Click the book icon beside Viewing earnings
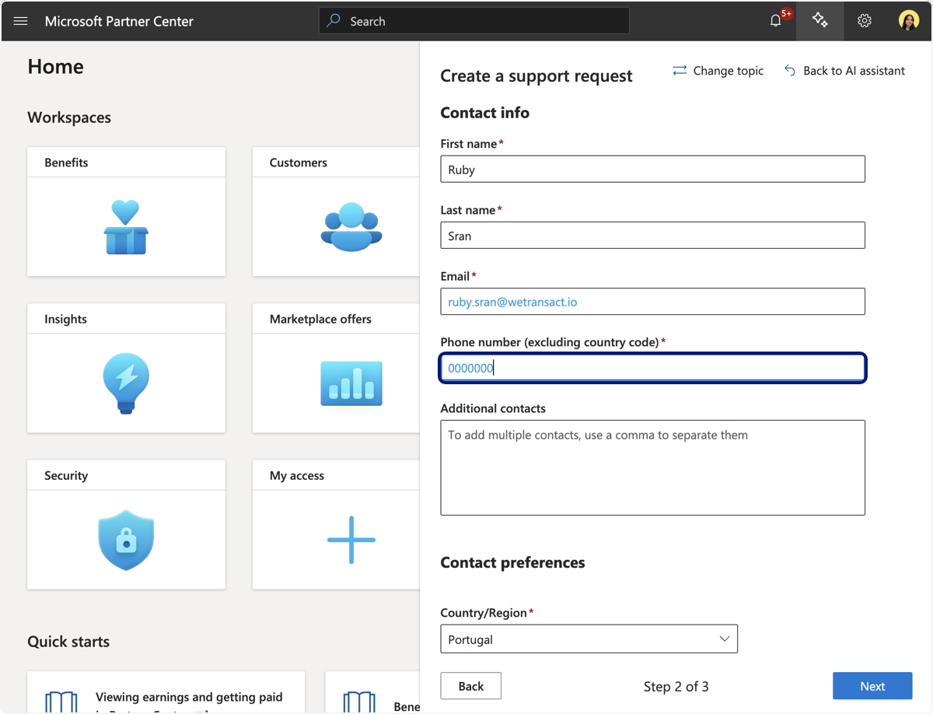 click(61, 702)
